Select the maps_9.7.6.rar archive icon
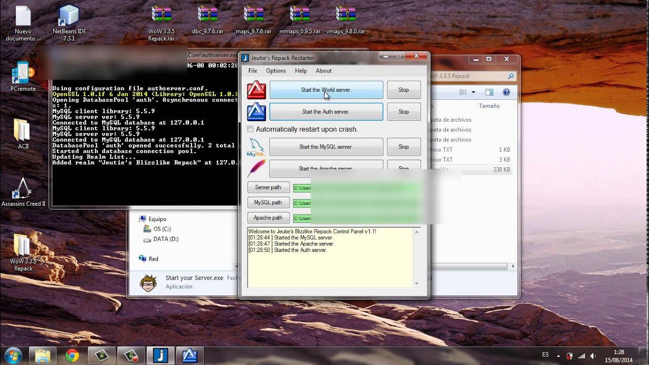This screenshot has height=365, width=649. coord(254,20)
